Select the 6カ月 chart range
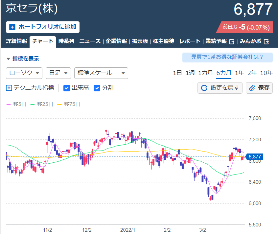This screenshot has height=234, width=278. [x=224, y=73]
